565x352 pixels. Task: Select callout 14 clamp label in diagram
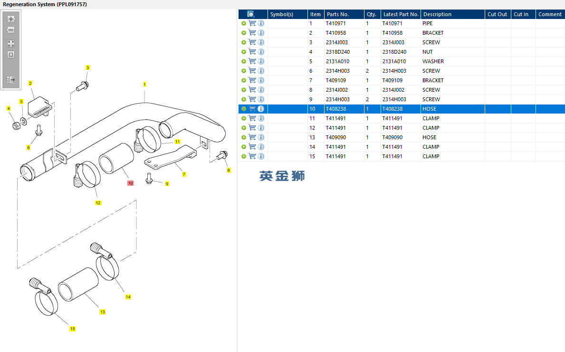tap(128, 297)
